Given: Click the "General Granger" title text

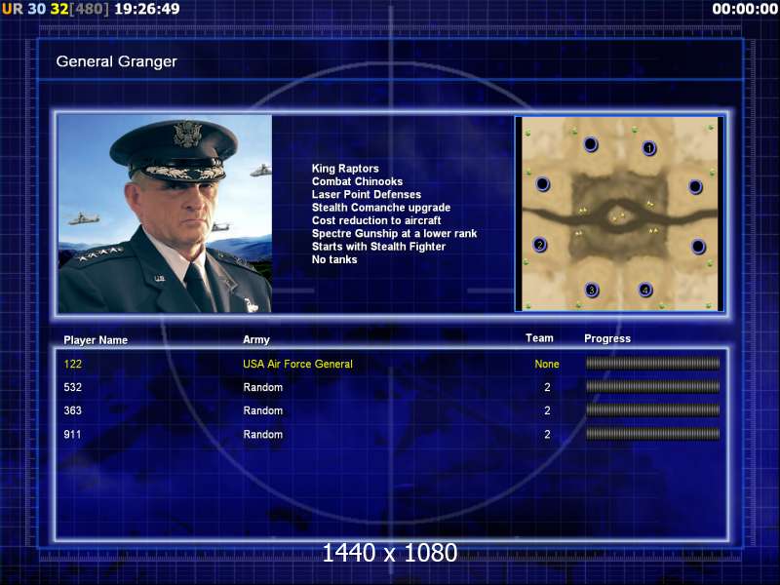Looking at the screenshot, I should click(x=116, y=61).
